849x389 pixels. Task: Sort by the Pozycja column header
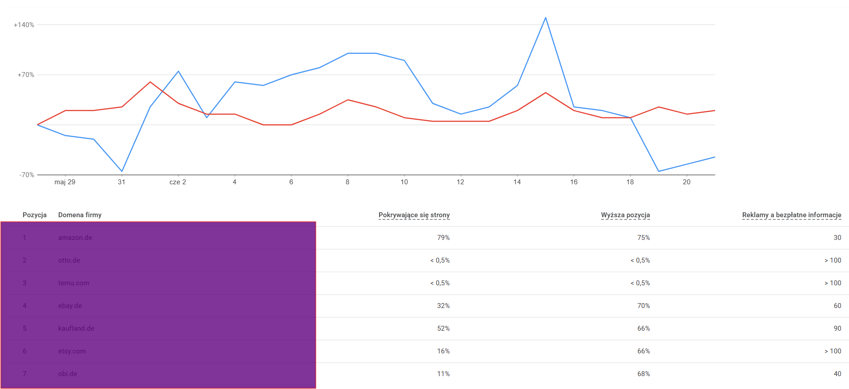click(35, 215)
